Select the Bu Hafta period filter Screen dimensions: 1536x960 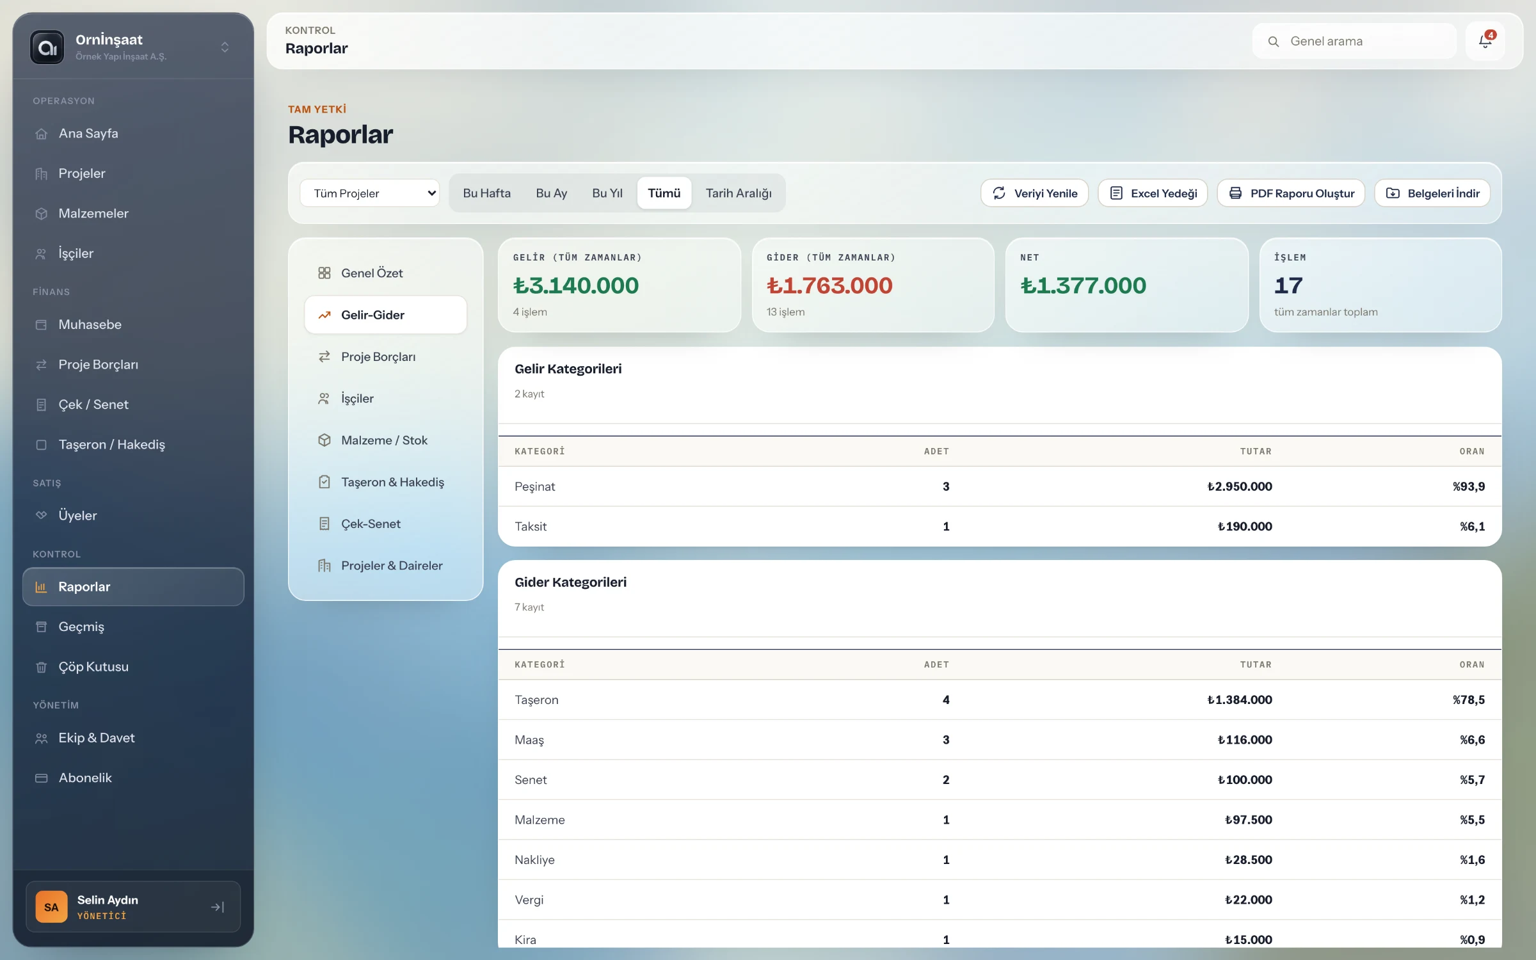[x=486, y=193]
